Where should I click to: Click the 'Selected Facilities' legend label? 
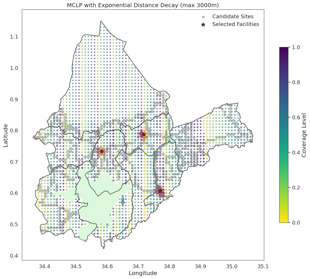235,24
